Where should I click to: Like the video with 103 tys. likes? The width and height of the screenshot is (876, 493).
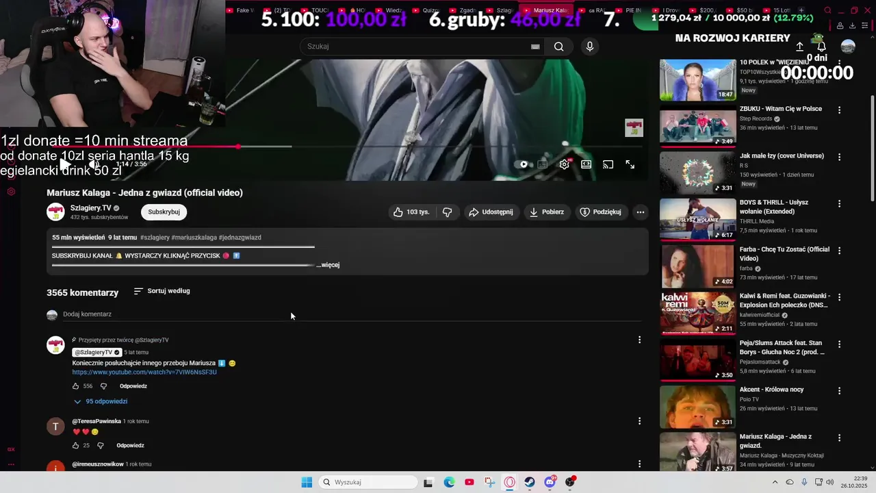[x=411, y=212]
